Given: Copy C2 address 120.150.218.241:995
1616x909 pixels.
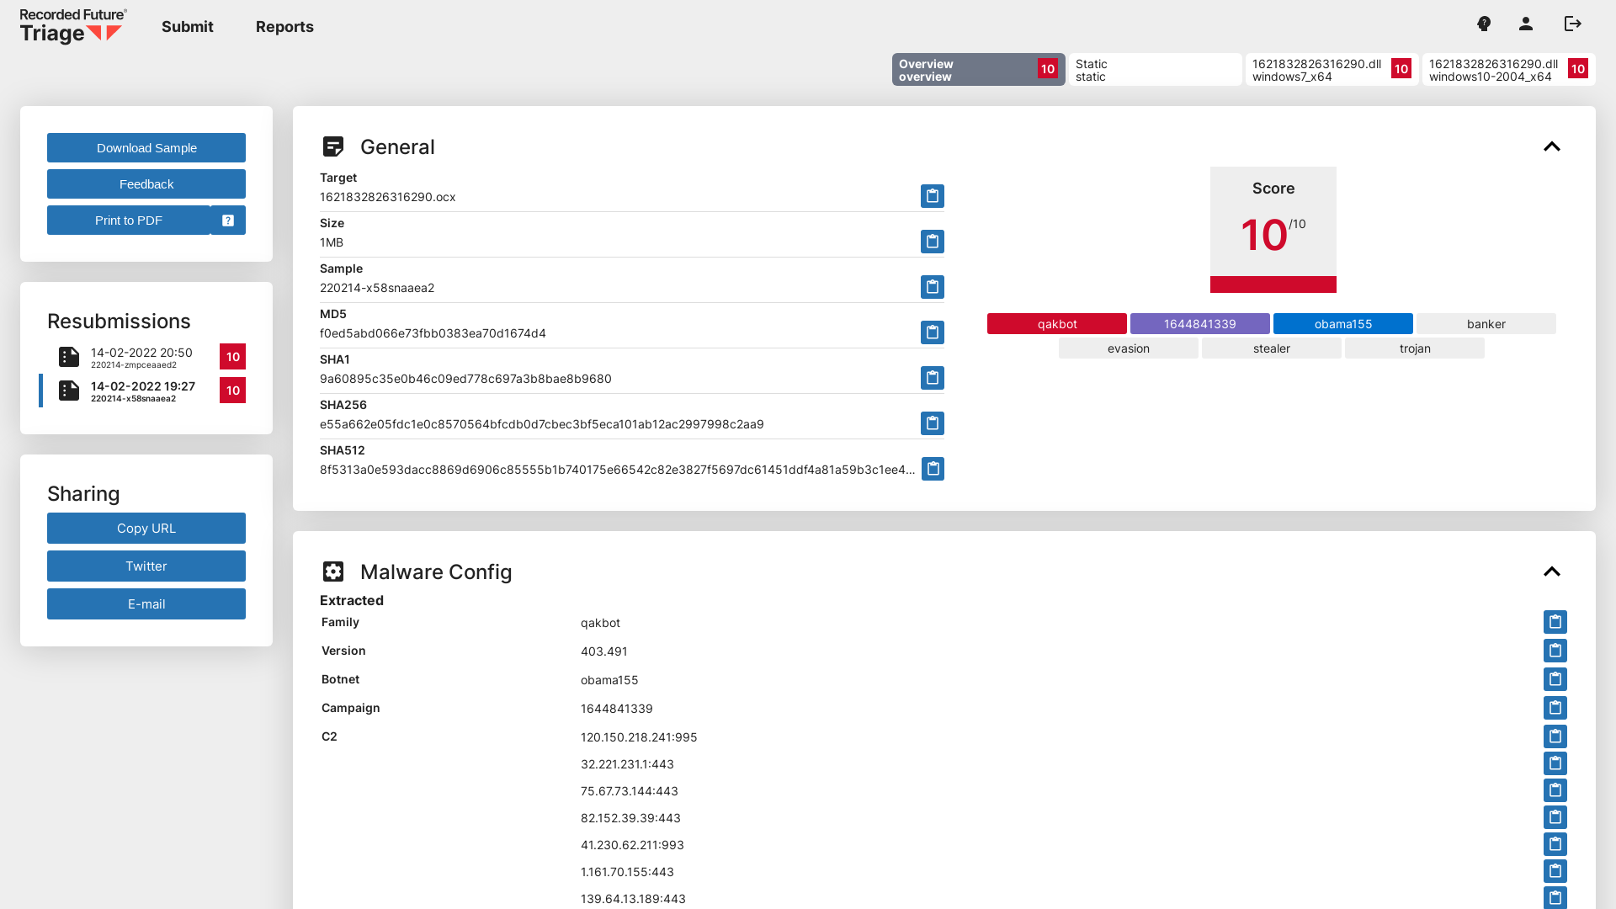Looking at the screenshot, I should (x=1555, y=736).
